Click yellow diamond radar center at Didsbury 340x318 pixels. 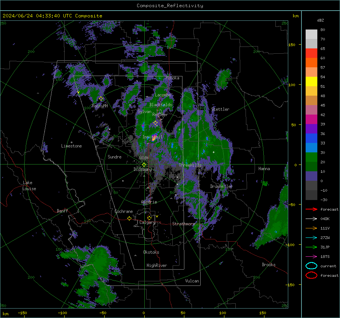(144, 165)
